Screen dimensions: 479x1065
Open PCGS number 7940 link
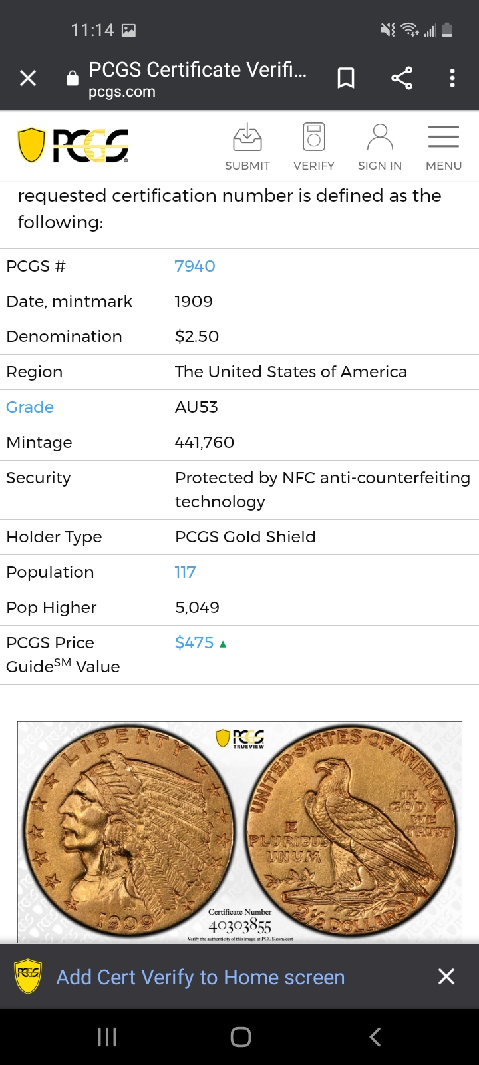click(195, 266)
